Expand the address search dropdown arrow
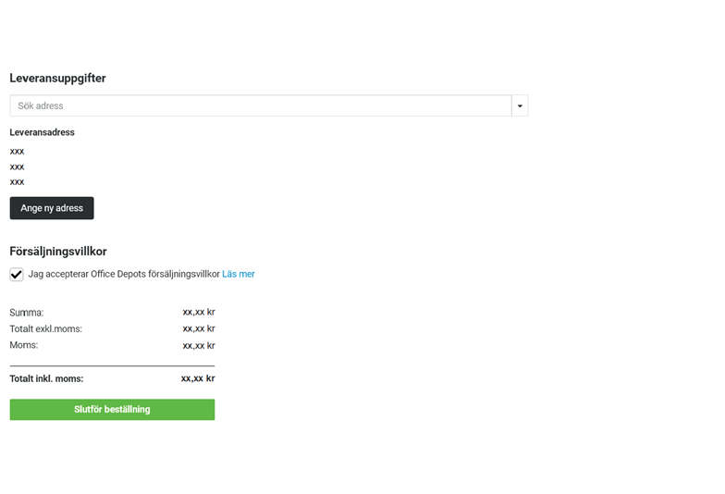 click(520, 106)
